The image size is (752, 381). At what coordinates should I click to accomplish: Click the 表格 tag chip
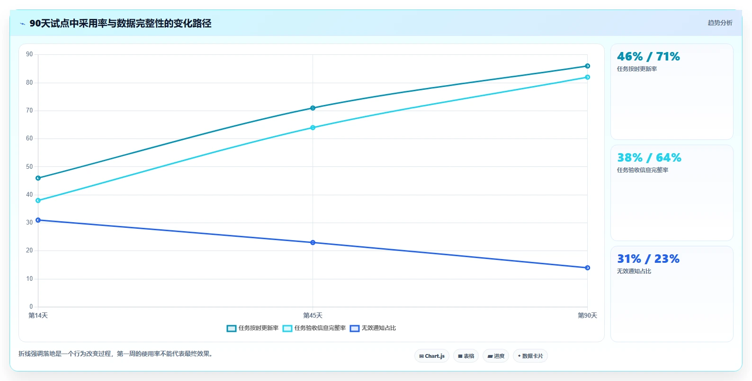point(466,356)
